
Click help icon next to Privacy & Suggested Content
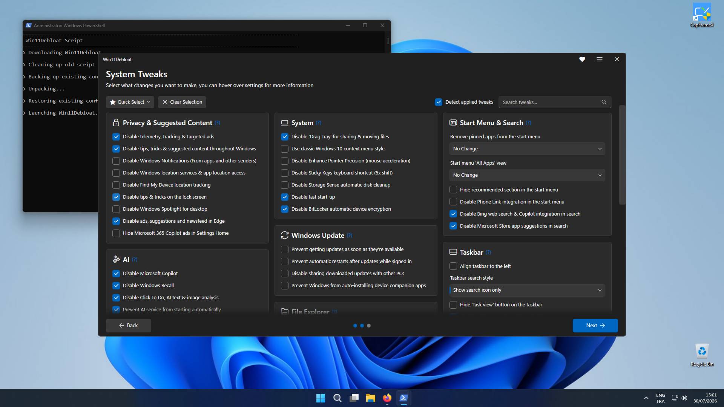pyautogui.click(x=218, y=123)
